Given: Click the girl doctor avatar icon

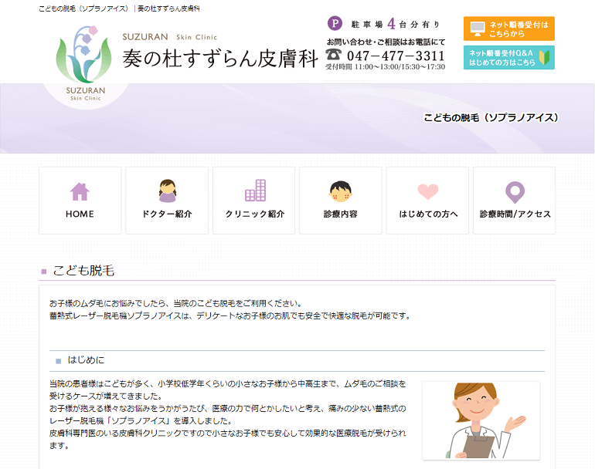Looking at the screenshot, I should (x=168, y=191).
